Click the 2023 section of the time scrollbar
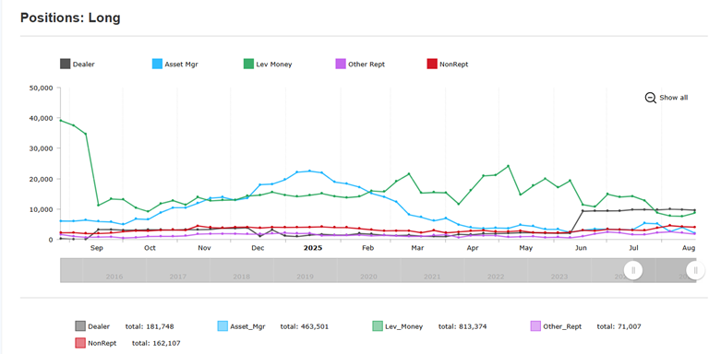 [x=559, y=270]
